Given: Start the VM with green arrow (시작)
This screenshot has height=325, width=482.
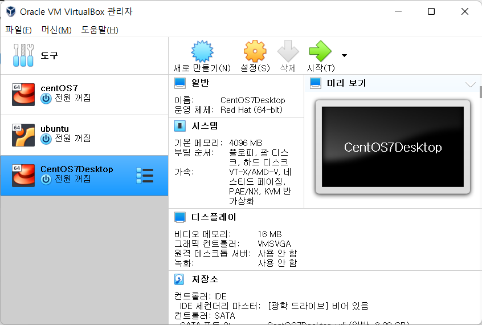Looking at the screenshot, I should click(320, 51).
